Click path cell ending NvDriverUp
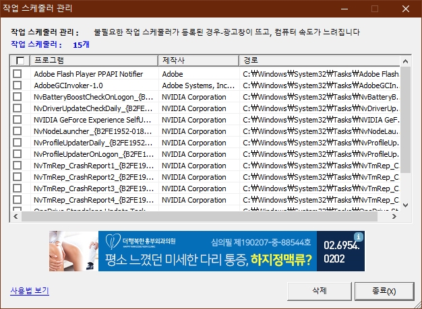 coord(321,108)
